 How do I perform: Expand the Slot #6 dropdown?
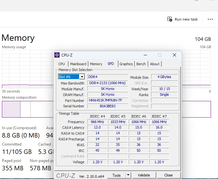point(82,77)
